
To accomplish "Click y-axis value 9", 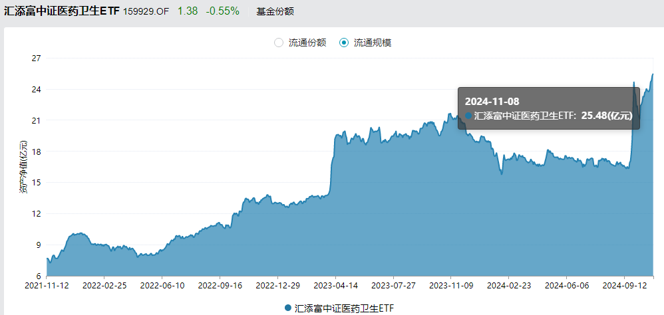I will click(38, 245).
